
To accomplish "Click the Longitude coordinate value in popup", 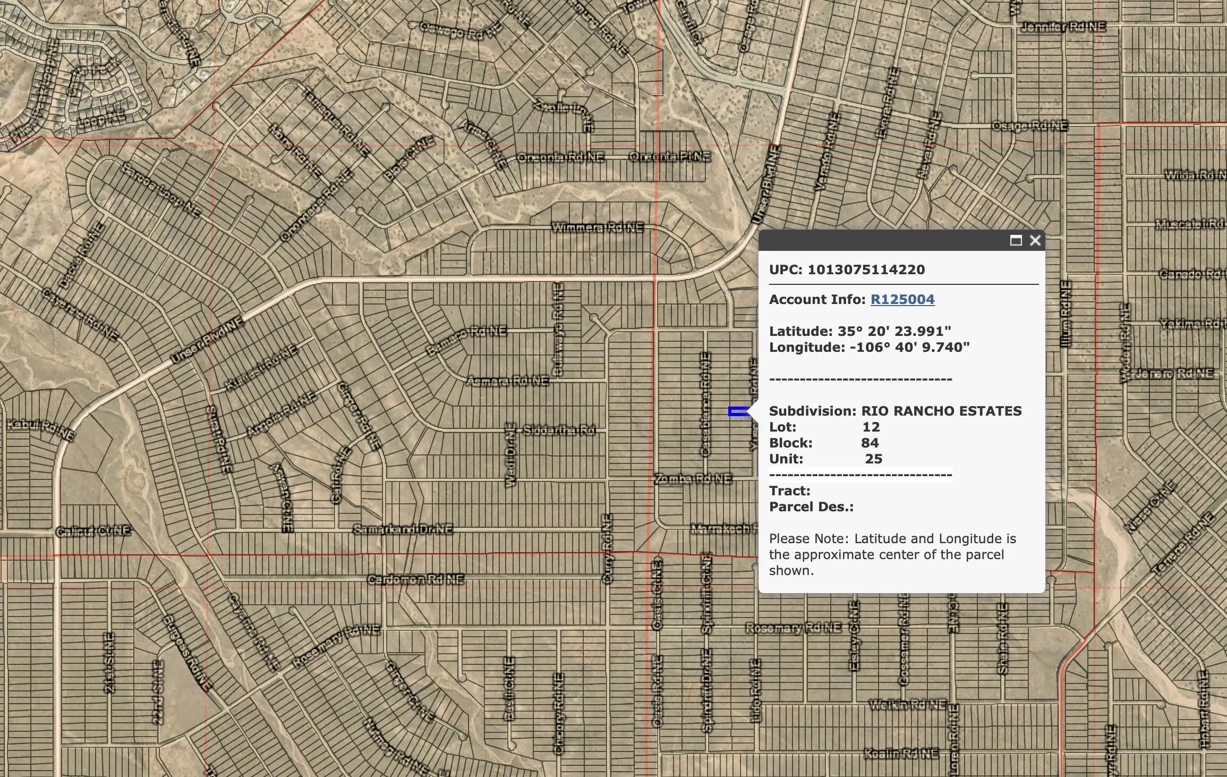I will tap(909, 347).
